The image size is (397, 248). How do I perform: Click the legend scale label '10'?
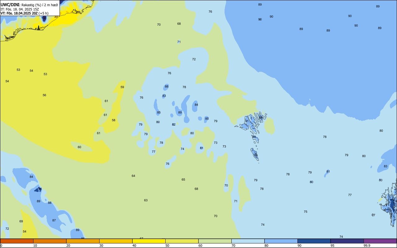[x=35, y=246]
